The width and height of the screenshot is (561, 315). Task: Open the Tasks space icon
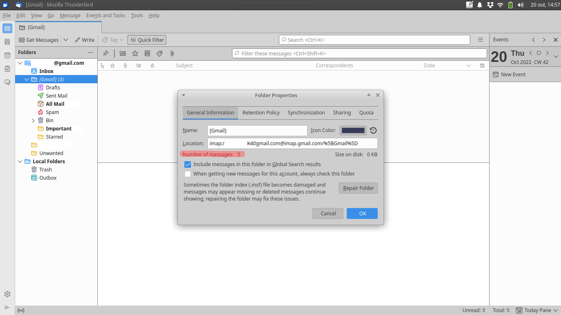[7, 68]
